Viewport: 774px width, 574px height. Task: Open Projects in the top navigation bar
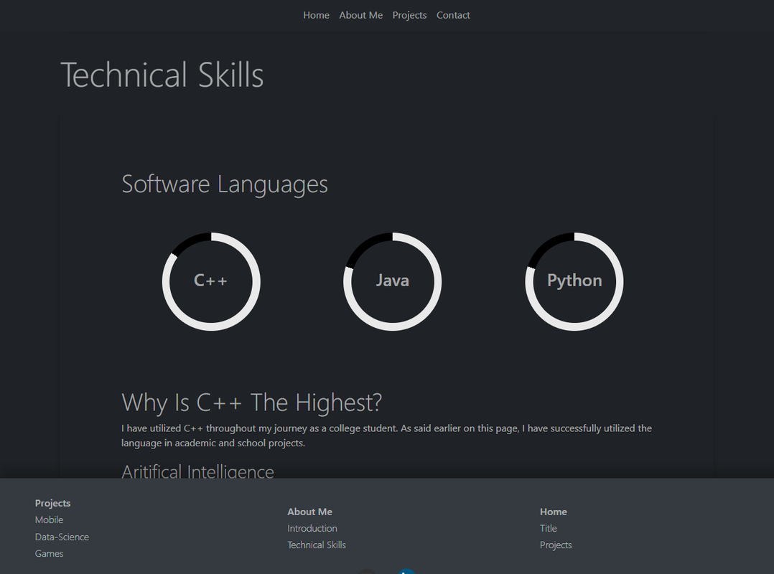[x=409, y=15]
